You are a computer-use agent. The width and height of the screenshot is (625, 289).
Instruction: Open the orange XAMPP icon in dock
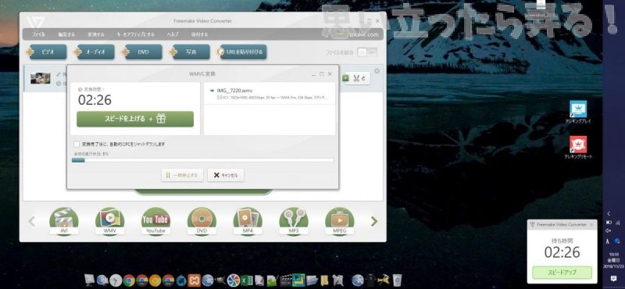coord(194,280)
